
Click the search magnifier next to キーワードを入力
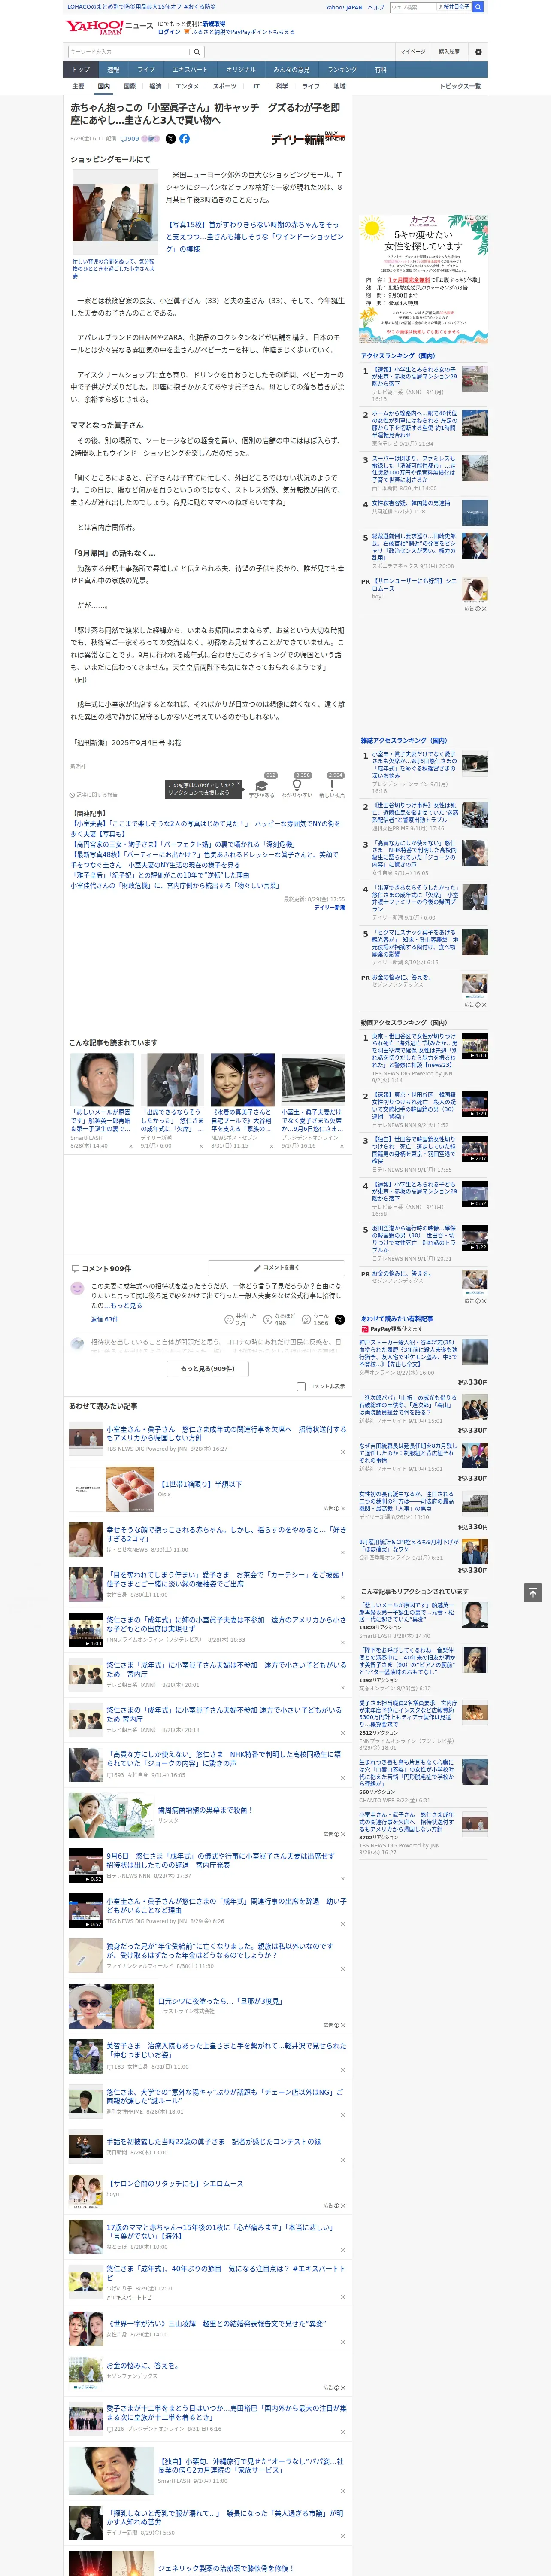click(197, 52)
